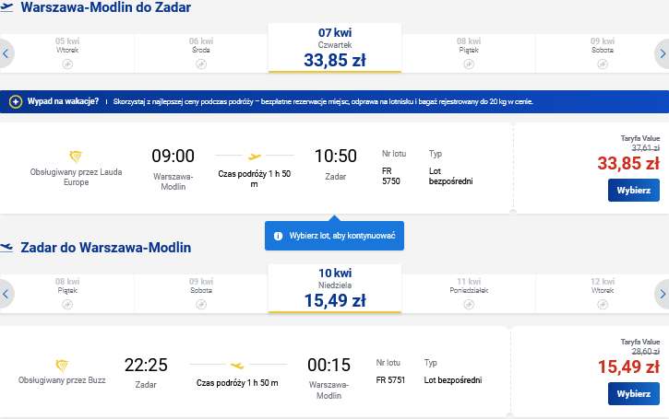The height and width of the screenshot is (419, 669).
Task: Choose the 33,85 zł outbound flight with Wybierz
Action: 634,191
